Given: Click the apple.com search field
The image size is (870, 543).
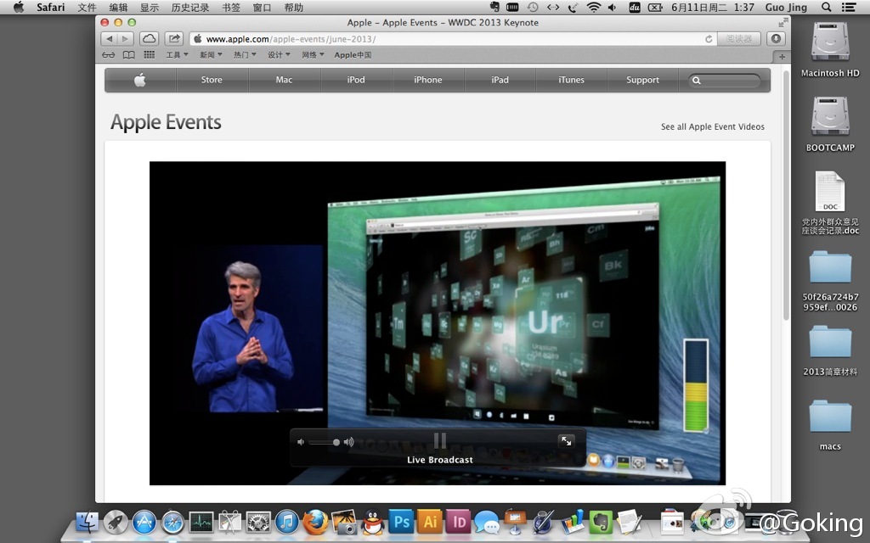Looking at the screenshot, I should pyautogui.click(x=725, y=81).
